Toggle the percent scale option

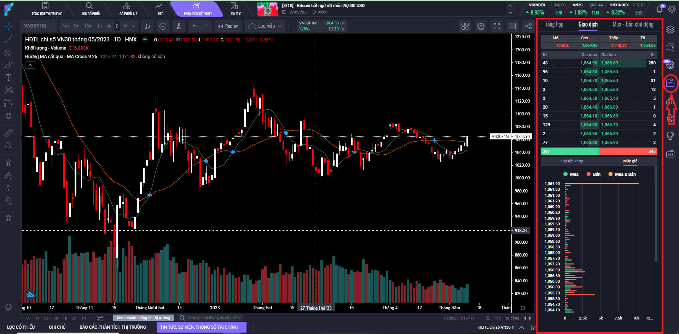pyautogui.click(x=488, y=318)
